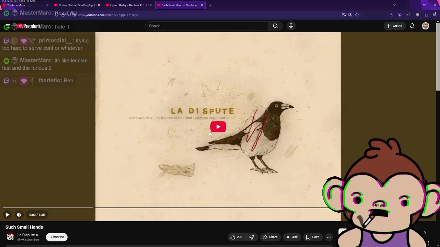Dislike the video with thumbs down
This screenshot has height=247, width=440.
click(252, 237)
